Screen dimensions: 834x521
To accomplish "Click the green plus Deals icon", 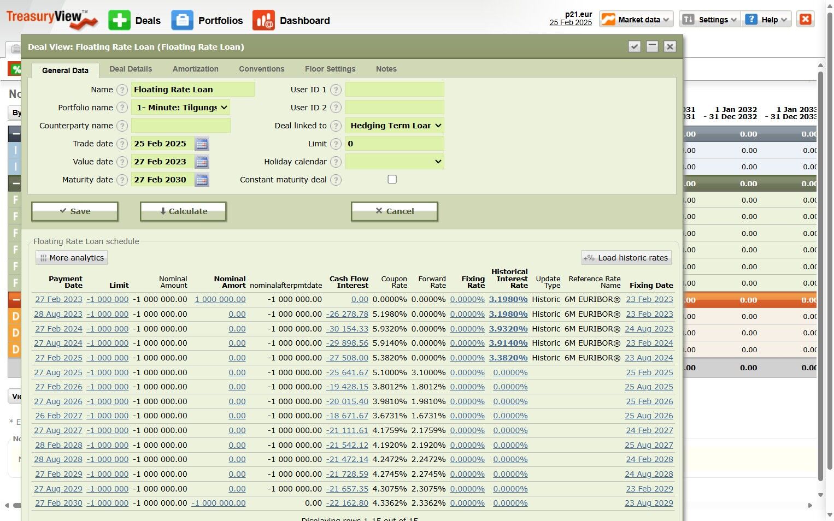I will click(119, 20).
